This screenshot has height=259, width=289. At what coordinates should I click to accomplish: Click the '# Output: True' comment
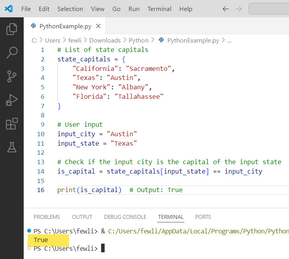pos(156,190)
